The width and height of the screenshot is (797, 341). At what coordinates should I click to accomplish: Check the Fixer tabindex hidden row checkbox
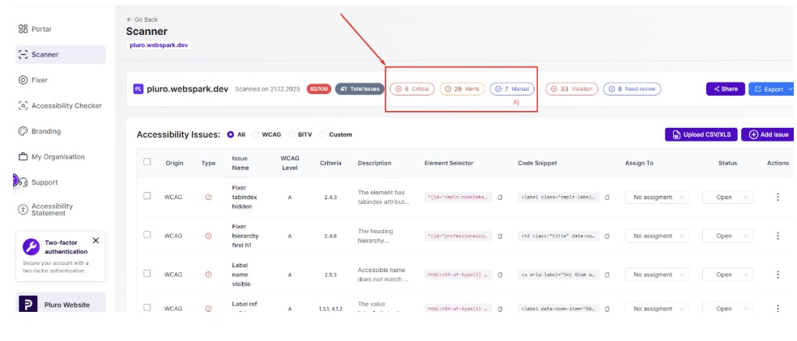point(147,196)
